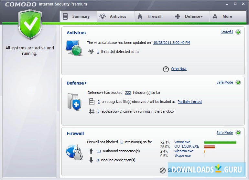Image resolution: width=249 pixels, height=180 pixels.
Task: Click the Defense+ folder shield icon
Action: pyautogui.click(x=74, y=102)
